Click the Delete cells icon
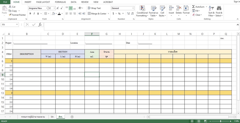 (178, 8)
